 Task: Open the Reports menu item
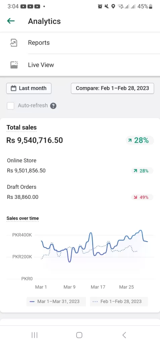(80, 43)
